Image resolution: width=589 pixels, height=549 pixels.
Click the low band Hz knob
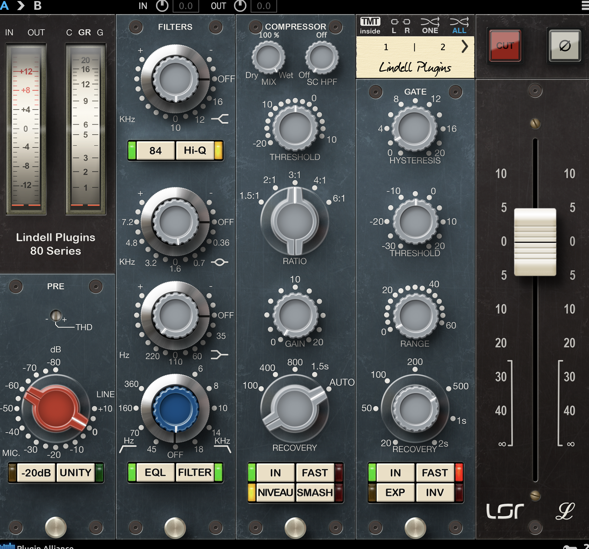click(175, 315)
